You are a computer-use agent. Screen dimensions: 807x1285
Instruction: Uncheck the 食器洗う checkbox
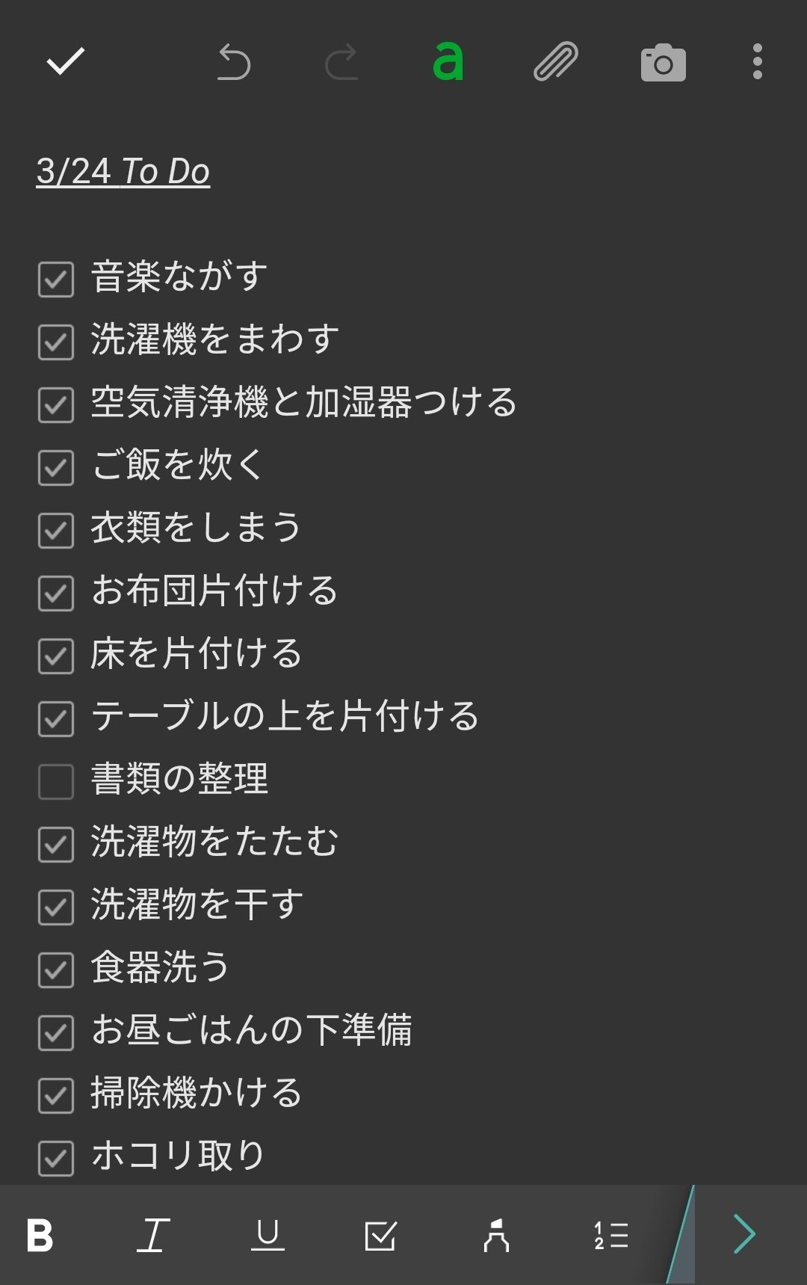tap(56, 970)
